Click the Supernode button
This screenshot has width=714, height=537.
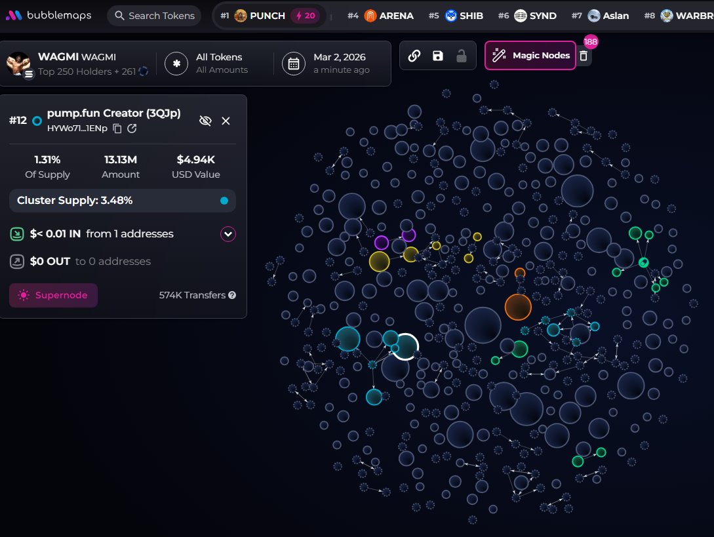pos(53,295)
